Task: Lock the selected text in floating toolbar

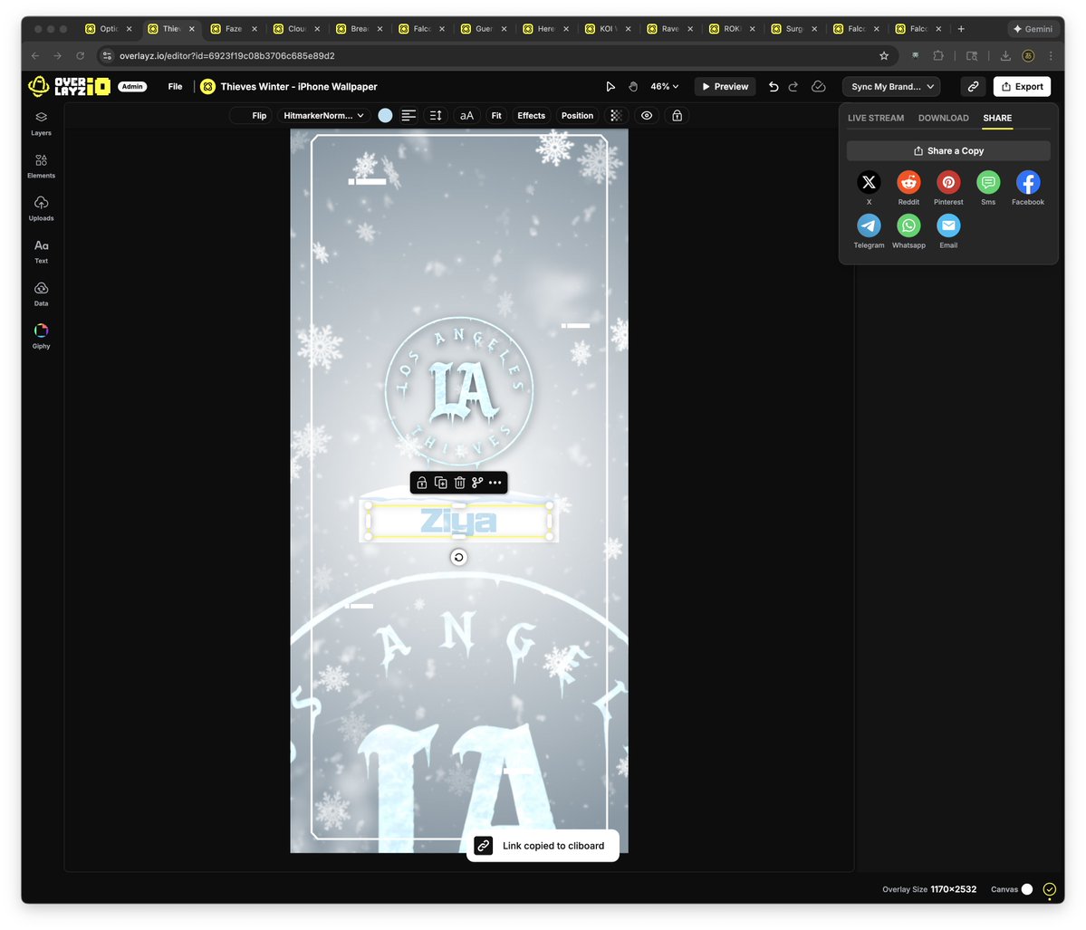Action: pos(422,483)
